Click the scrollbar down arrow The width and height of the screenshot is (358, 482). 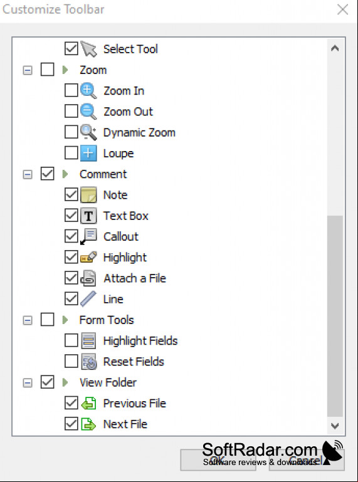[335, 426]
